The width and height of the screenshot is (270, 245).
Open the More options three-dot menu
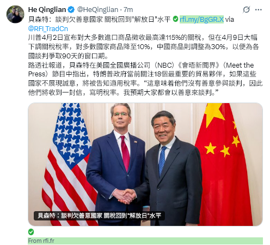(258, 10)
